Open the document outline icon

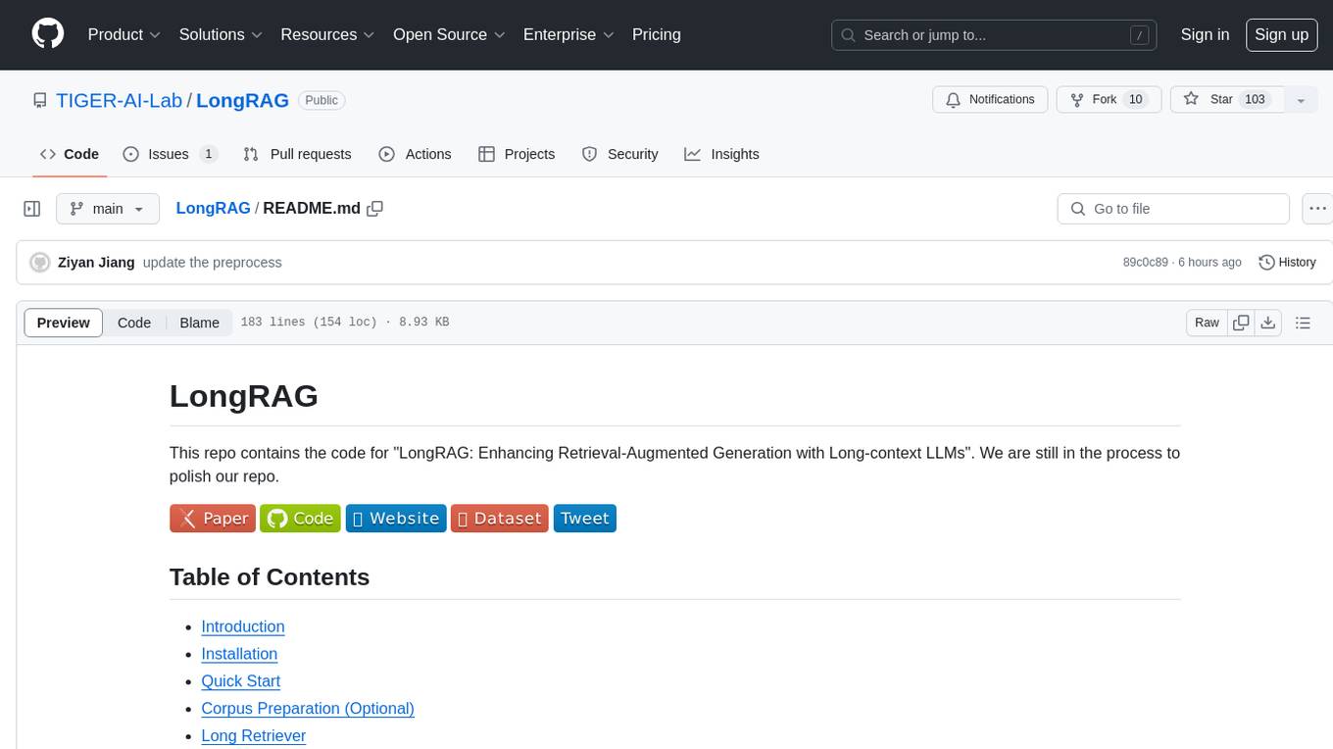click(1303, 323)
